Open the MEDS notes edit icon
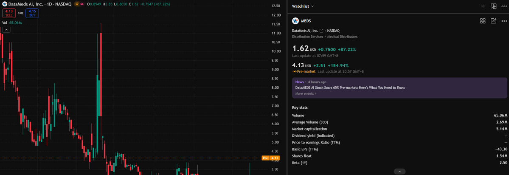 click(493, 21)
